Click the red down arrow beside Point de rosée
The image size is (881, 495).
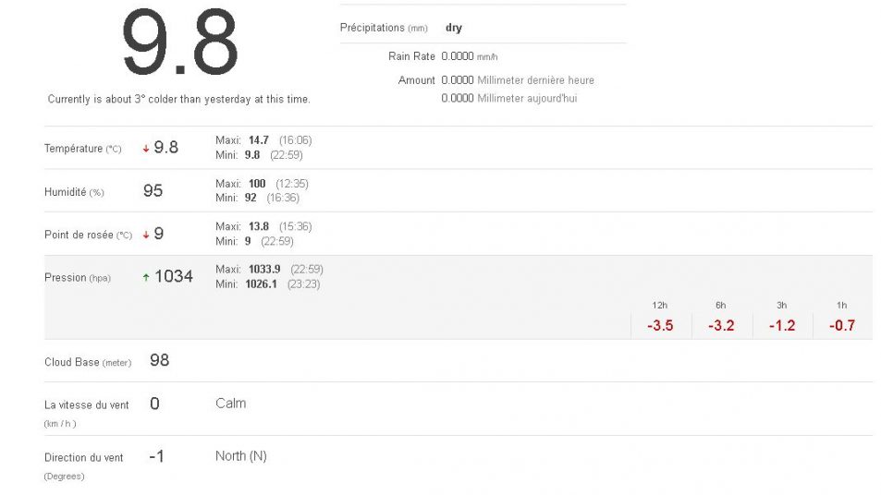tap(146, 235)
